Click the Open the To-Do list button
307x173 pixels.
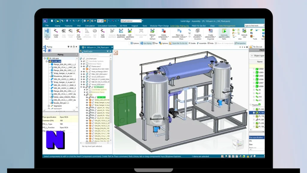178,43
